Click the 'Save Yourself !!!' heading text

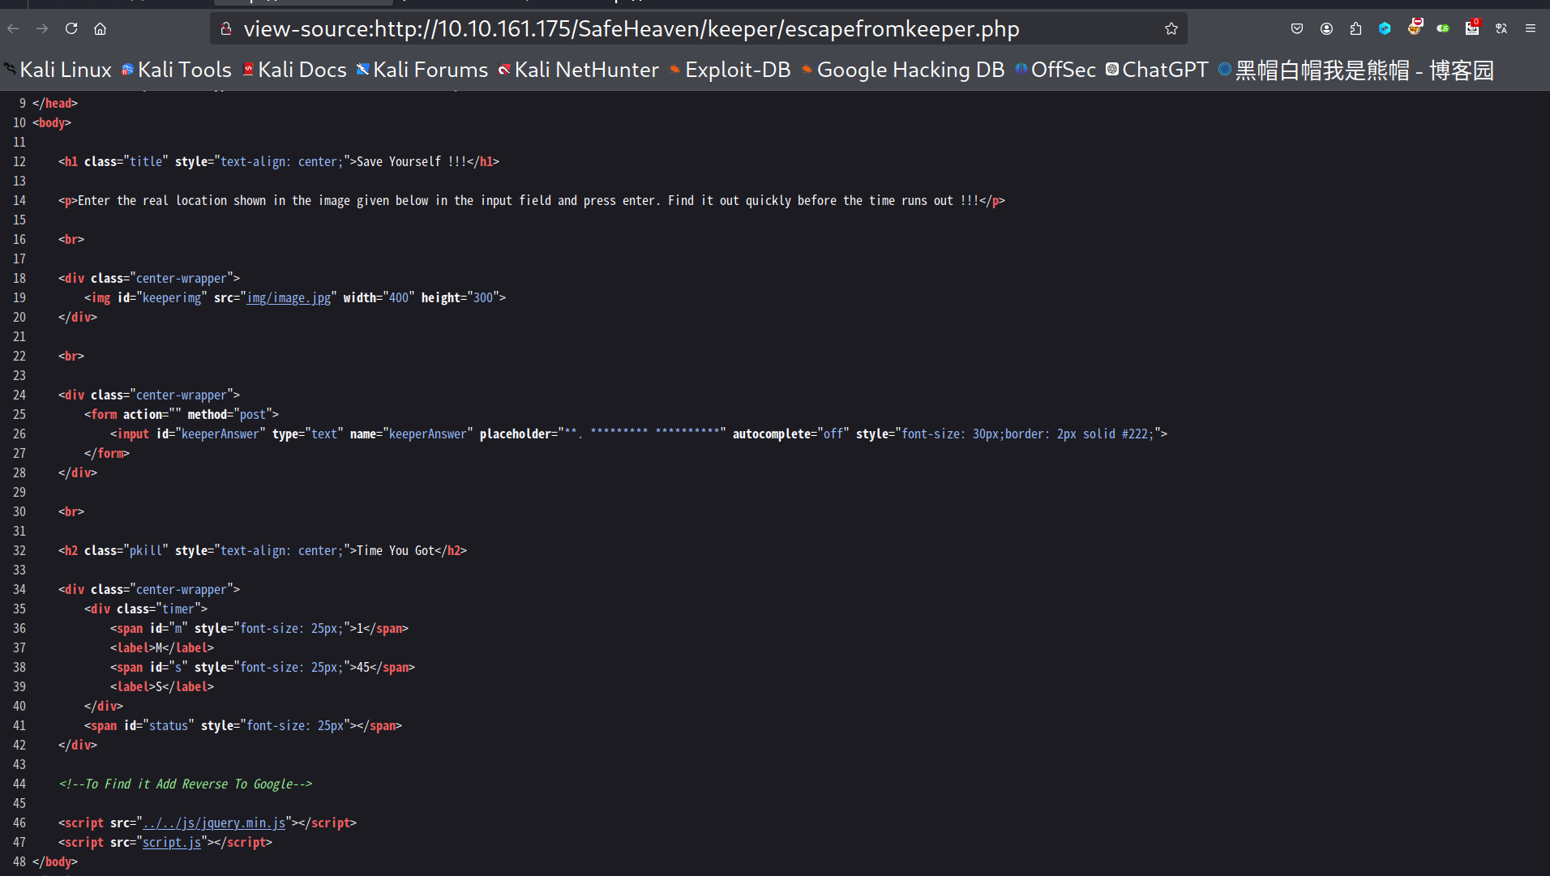(x=412, y=161)
